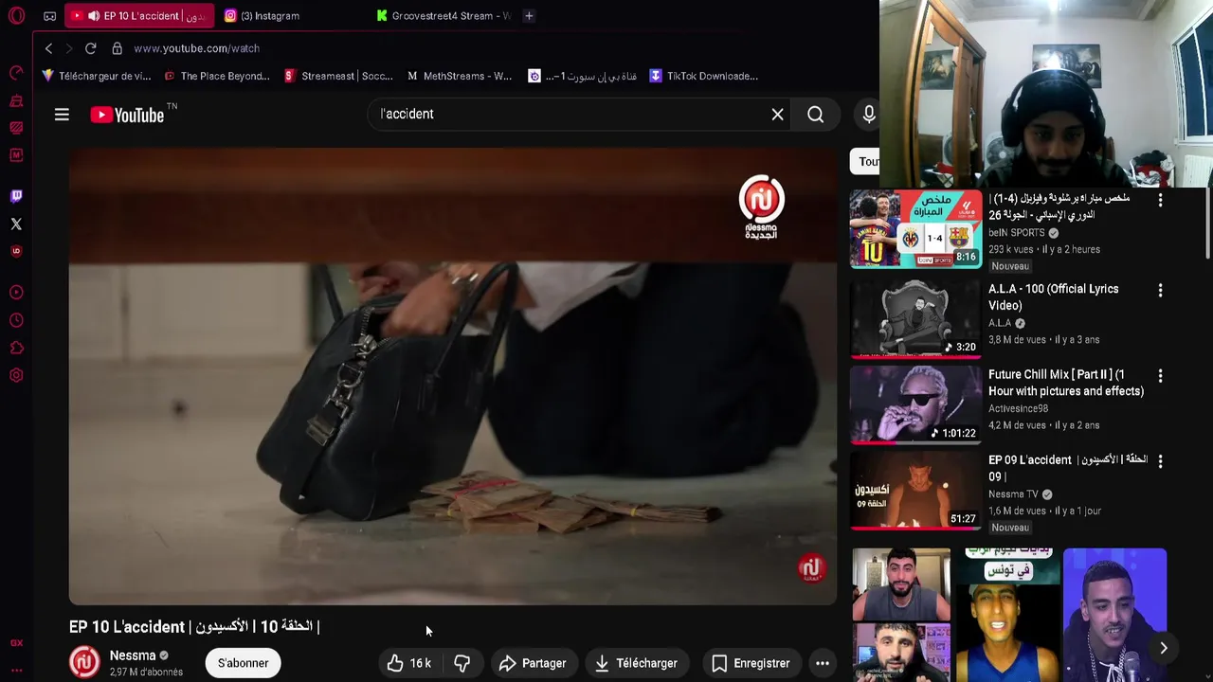The height and width of the screenshot is (682, 1213).
Task: Dislike the video
Action: click(462, 663)
